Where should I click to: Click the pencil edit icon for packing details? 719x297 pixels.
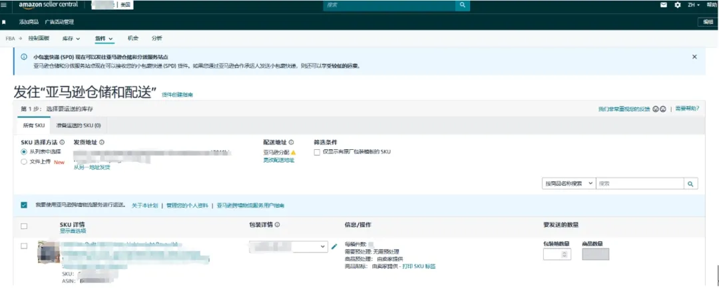tap(334, 246)
